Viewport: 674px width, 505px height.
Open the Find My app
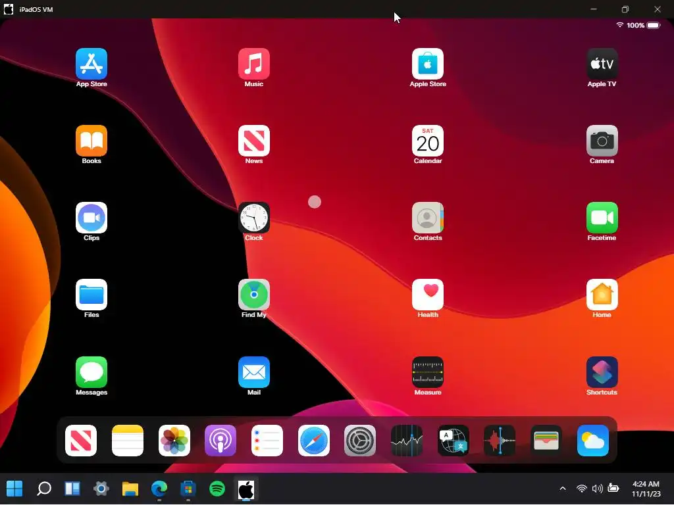pyautogui.click(x=253, y=295)
